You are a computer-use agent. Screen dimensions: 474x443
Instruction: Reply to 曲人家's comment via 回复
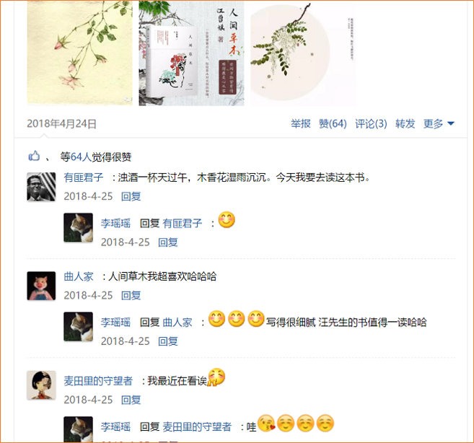click(131, 295)
